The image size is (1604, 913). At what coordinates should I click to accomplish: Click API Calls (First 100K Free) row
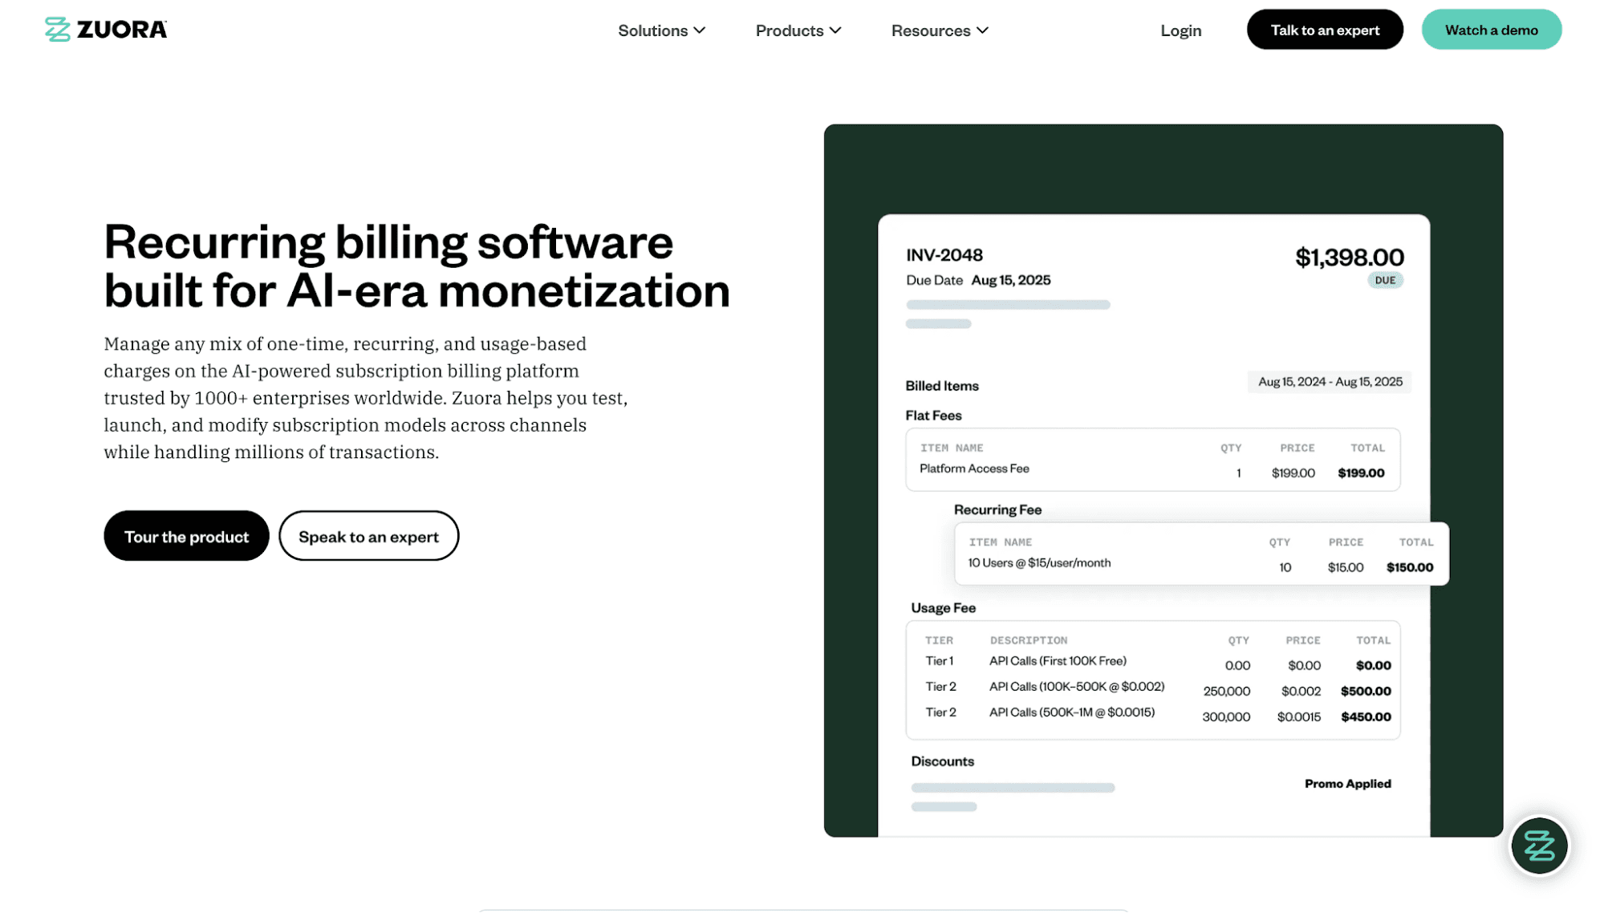[1158, 663]
